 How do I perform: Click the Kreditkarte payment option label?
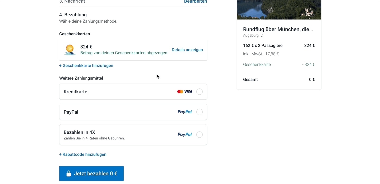[x=76, y=92]
